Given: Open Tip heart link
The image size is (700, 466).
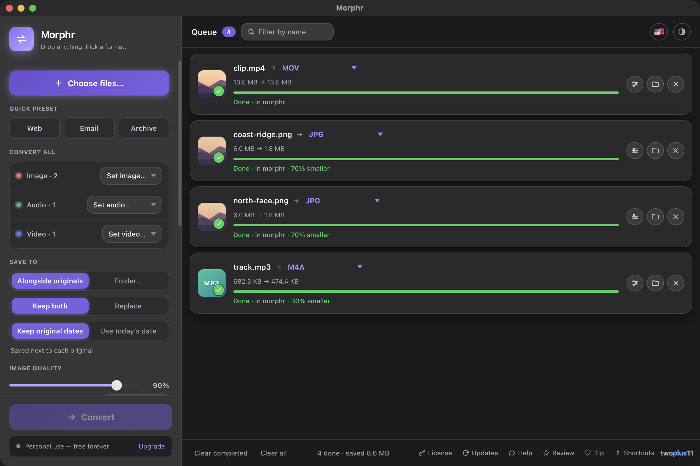Looking at the screenshot, I should click(594, 453).
